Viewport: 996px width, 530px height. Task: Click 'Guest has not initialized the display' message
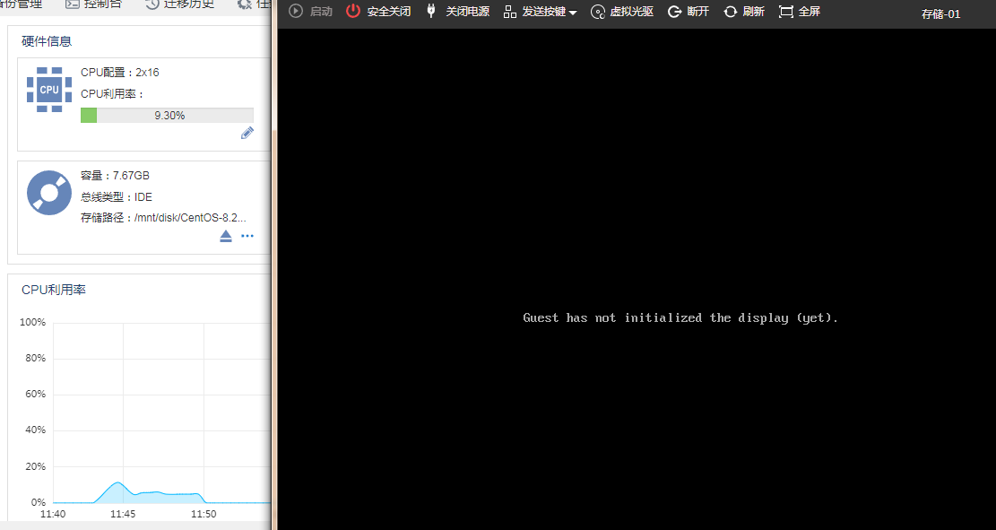[x=681, y=317]
